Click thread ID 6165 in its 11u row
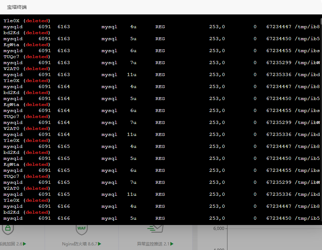This screenshot has height=250, width=322. point(64,194)
